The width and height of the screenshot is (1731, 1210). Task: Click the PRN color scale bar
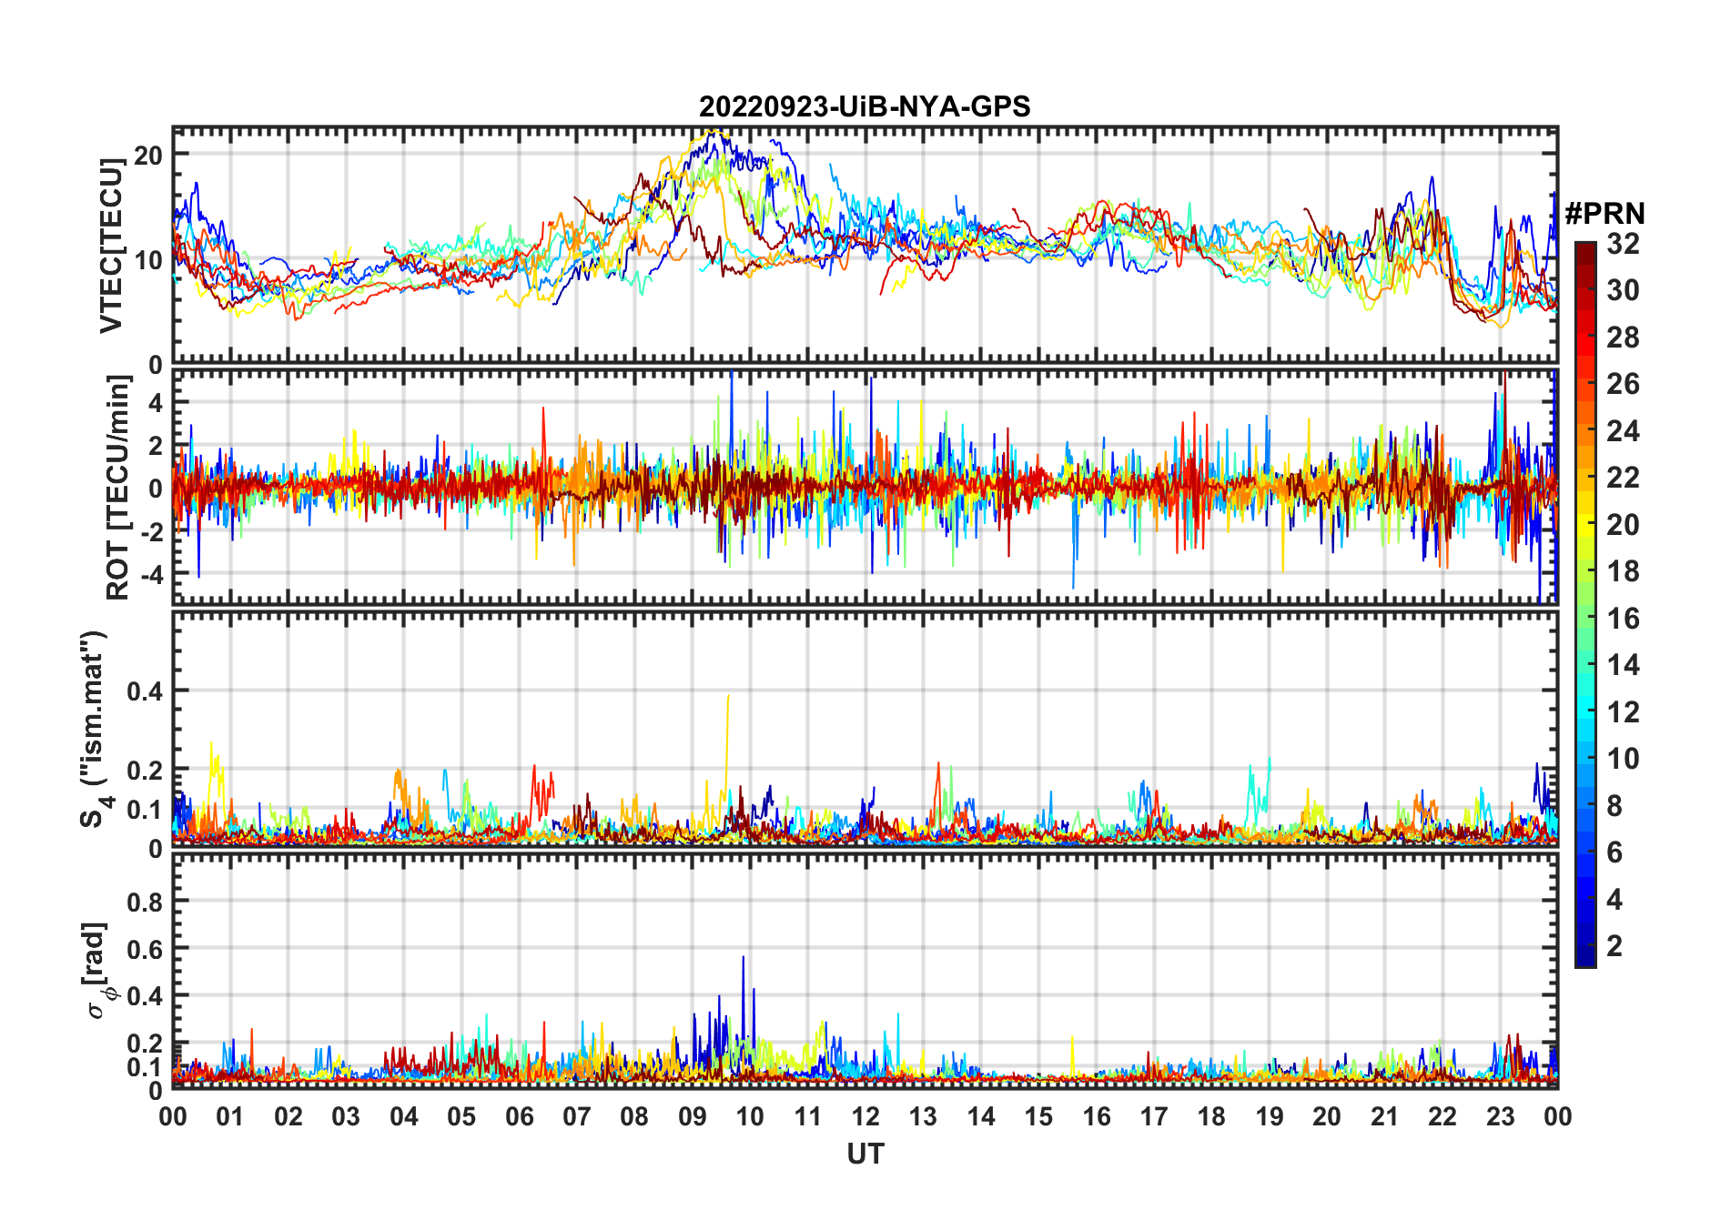point(1584,604)
